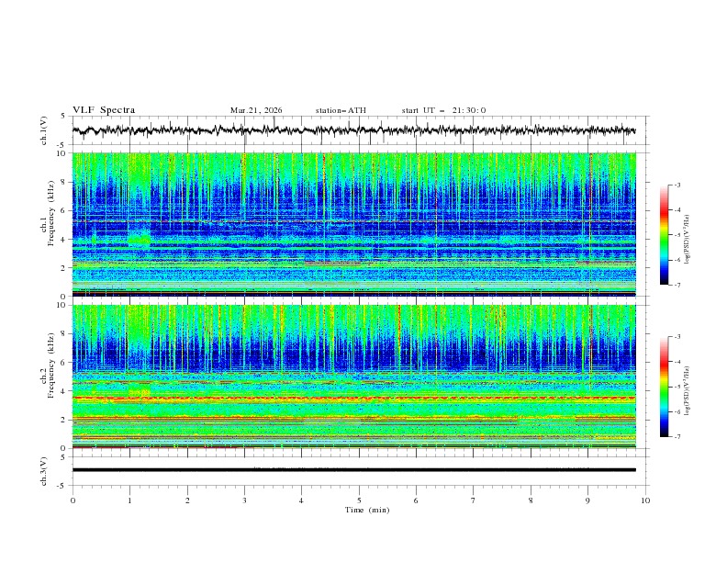Click the "7" tick on the time axis

coord(474,500)
